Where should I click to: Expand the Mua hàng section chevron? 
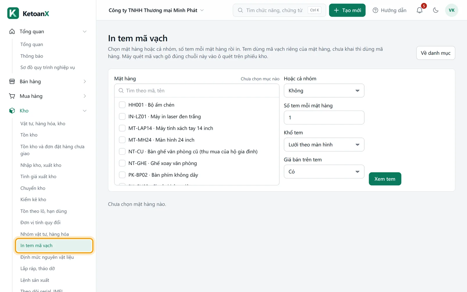(85, 96)
